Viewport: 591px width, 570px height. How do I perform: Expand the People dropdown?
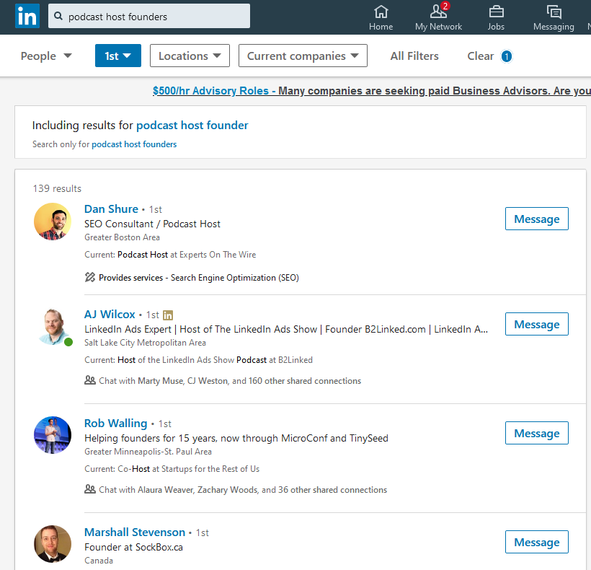(x=46, y=56)
